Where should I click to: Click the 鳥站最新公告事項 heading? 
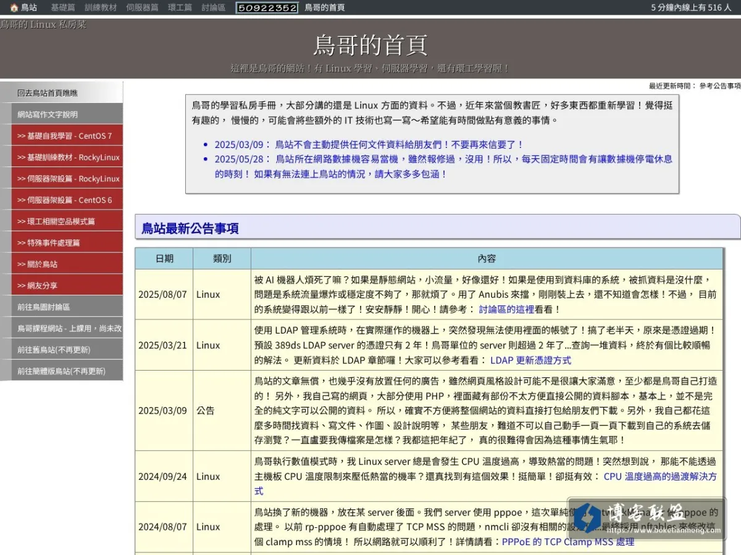coord(190,228)
